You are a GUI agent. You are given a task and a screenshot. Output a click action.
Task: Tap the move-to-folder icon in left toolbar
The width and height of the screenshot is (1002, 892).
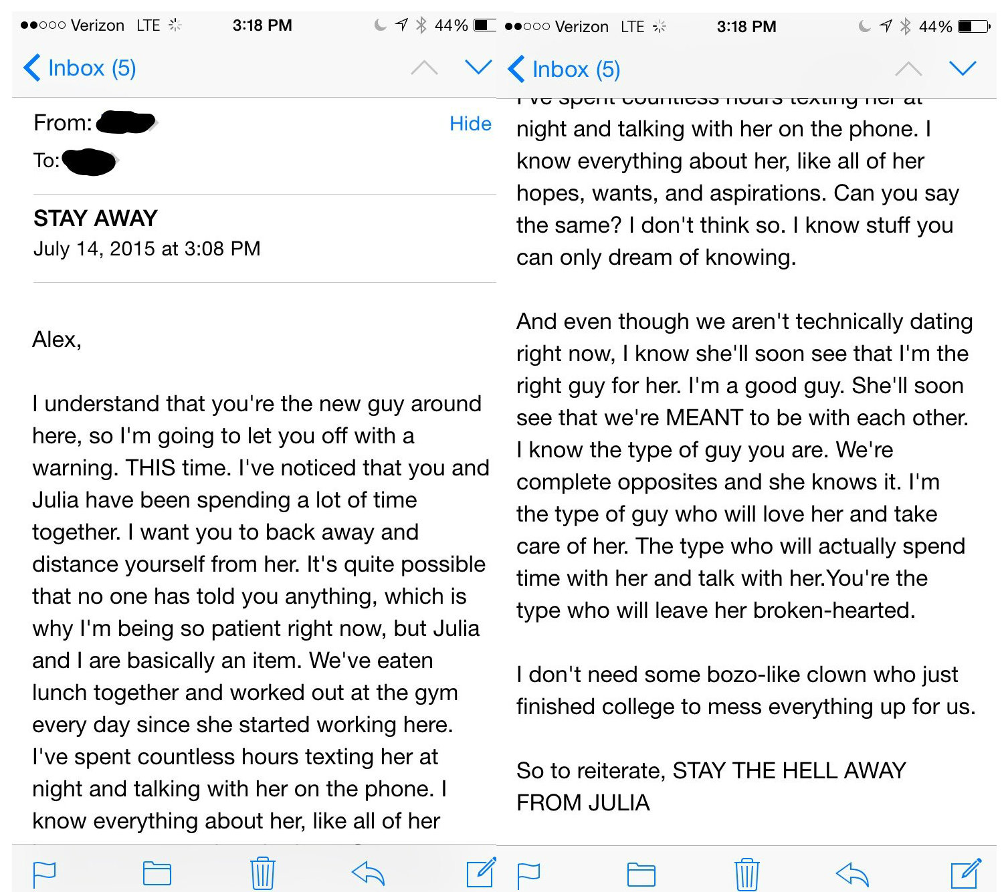click(x=157, y=874)
